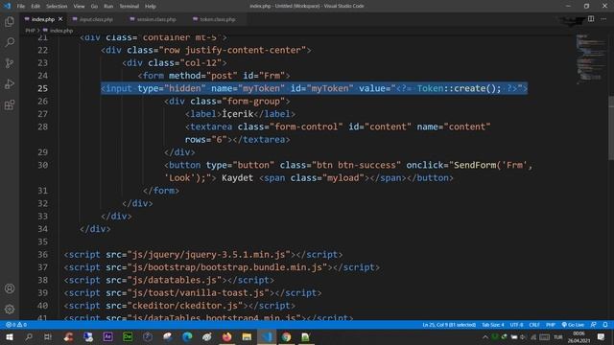Click line number 25 in the gutter
Screen dimensions: 614x345
click(x=42, y=88)
